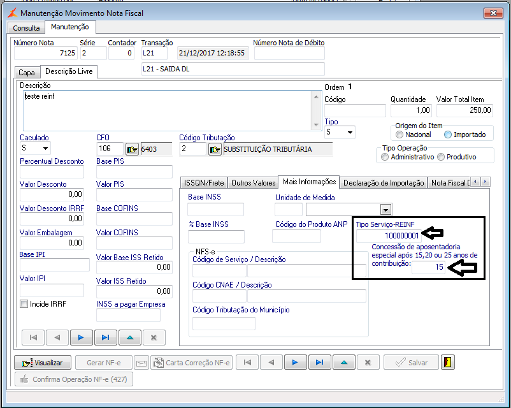Image resolution: width=511 pixels, height=408 pixels.
Task: Select the Nacional origin radio button
Action: coord(399,135)
